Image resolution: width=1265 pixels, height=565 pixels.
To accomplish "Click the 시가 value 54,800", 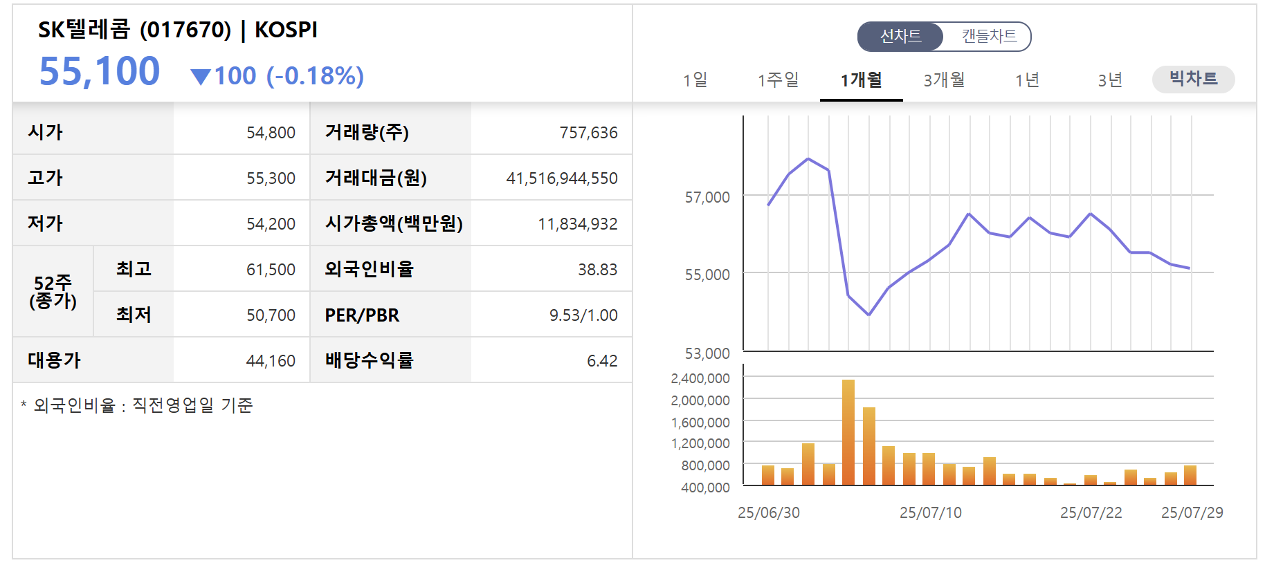I will coord(271,132).
